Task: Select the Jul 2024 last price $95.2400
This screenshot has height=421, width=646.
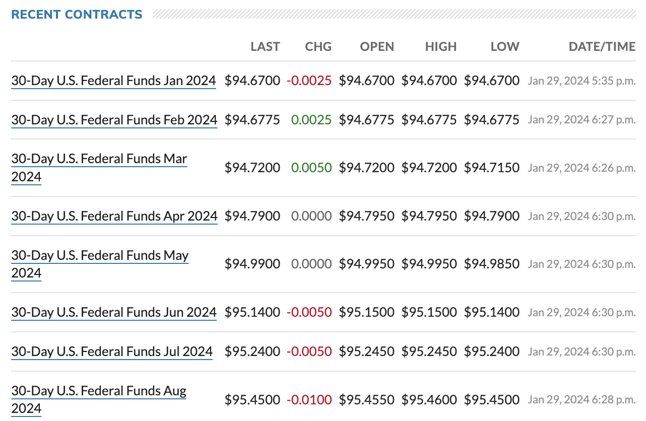Action: point(252,352)
